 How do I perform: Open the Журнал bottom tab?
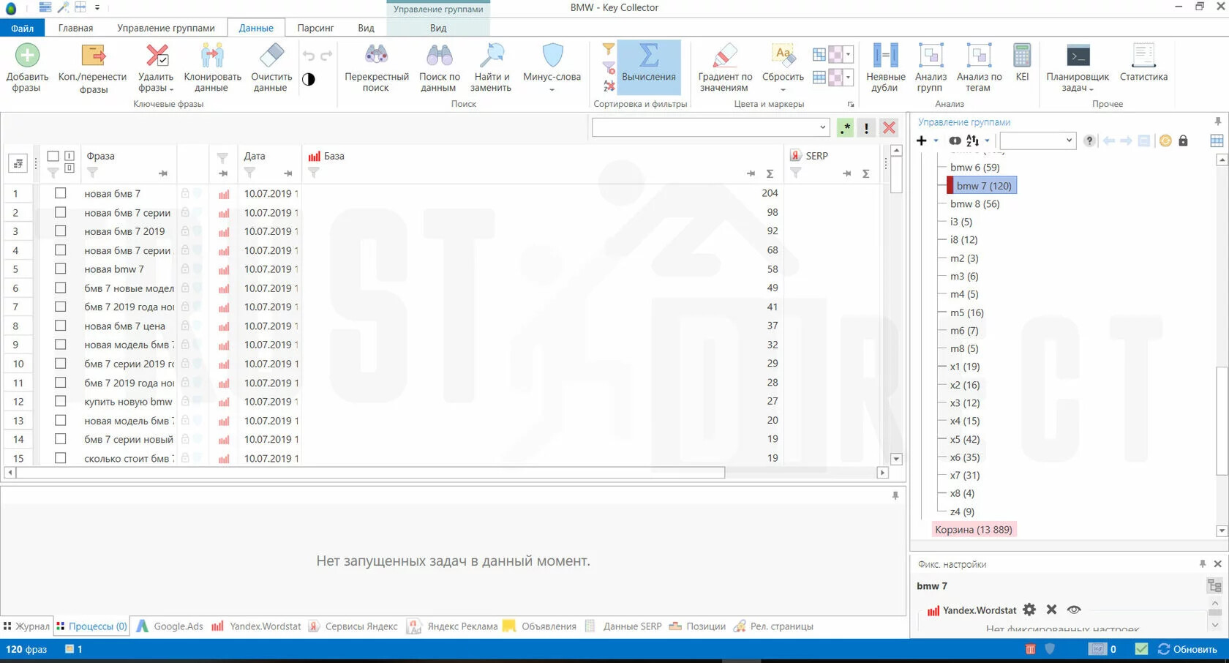point(26,626)
